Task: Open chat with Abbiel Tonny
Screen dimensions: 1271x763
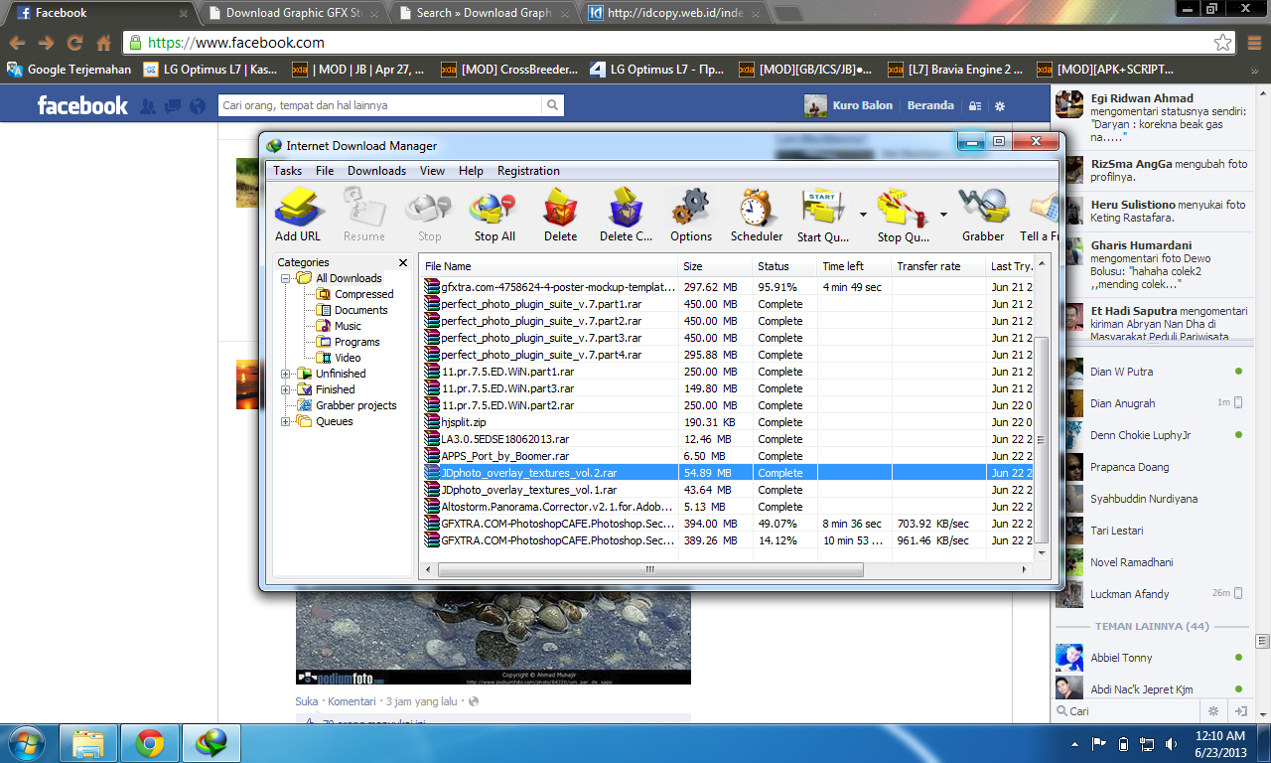Action: coord(1150,658)
